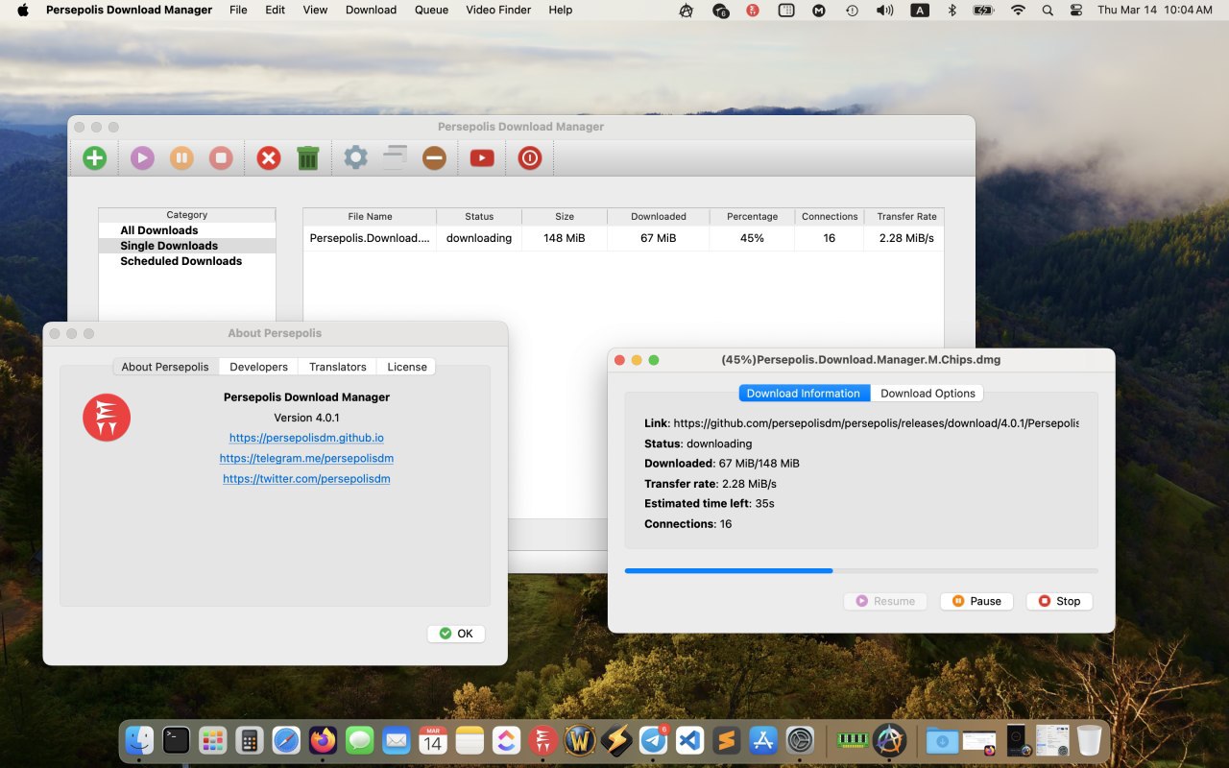Image resolution: width=1229 pixels, height=768 pixels.
Task: Open the View menu
Action: click(x=315, y=10)
